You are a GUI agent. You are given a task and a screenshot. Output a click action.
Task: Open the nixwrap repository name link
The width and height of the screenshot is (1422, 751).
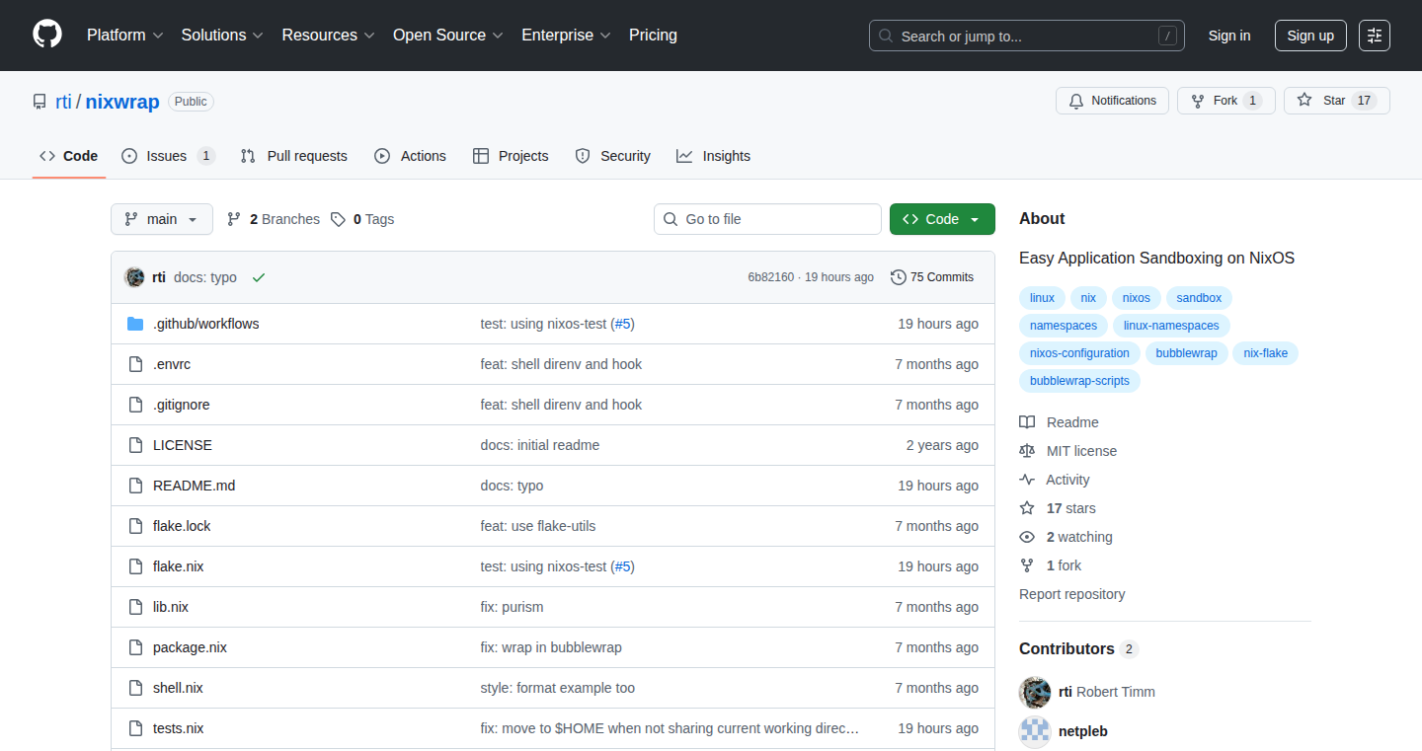point(122,102)
